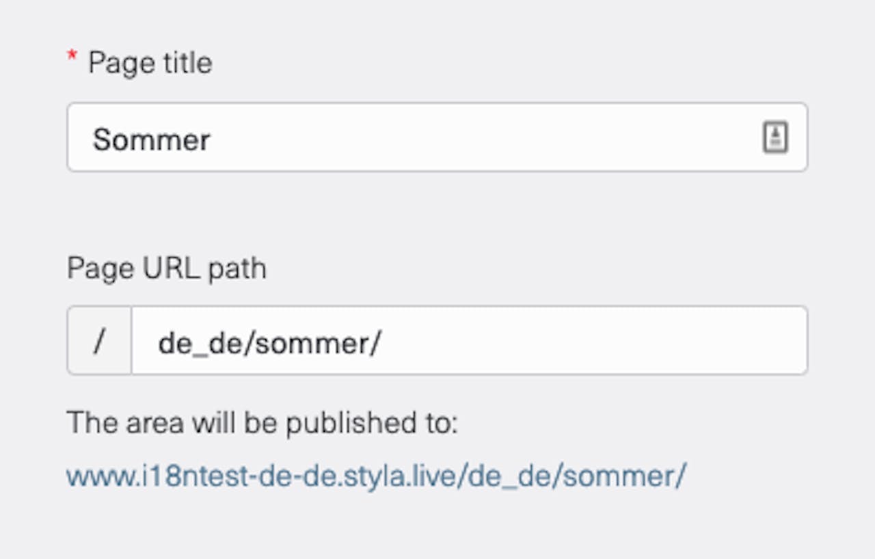875x559 pixels.
Task: Click the slash prefix box before URL path
Action: [x=99, y=340]
